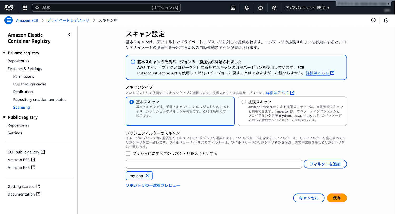
Task: Open the AWS services grid menu
Action: (x=25, y=8)
